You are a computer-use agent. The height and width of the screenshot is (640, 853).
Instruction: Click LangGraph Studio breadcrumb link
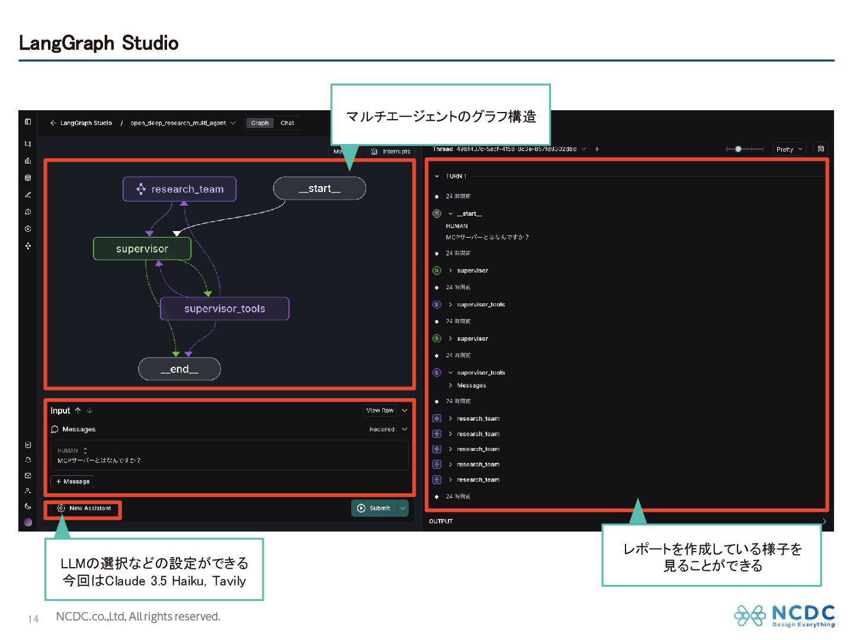[x=86, y=123]
